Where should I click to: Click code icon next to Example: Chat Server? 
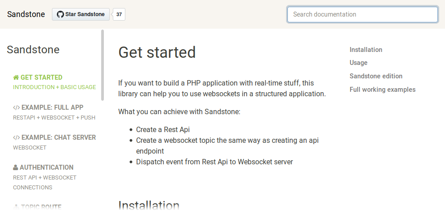16,137
